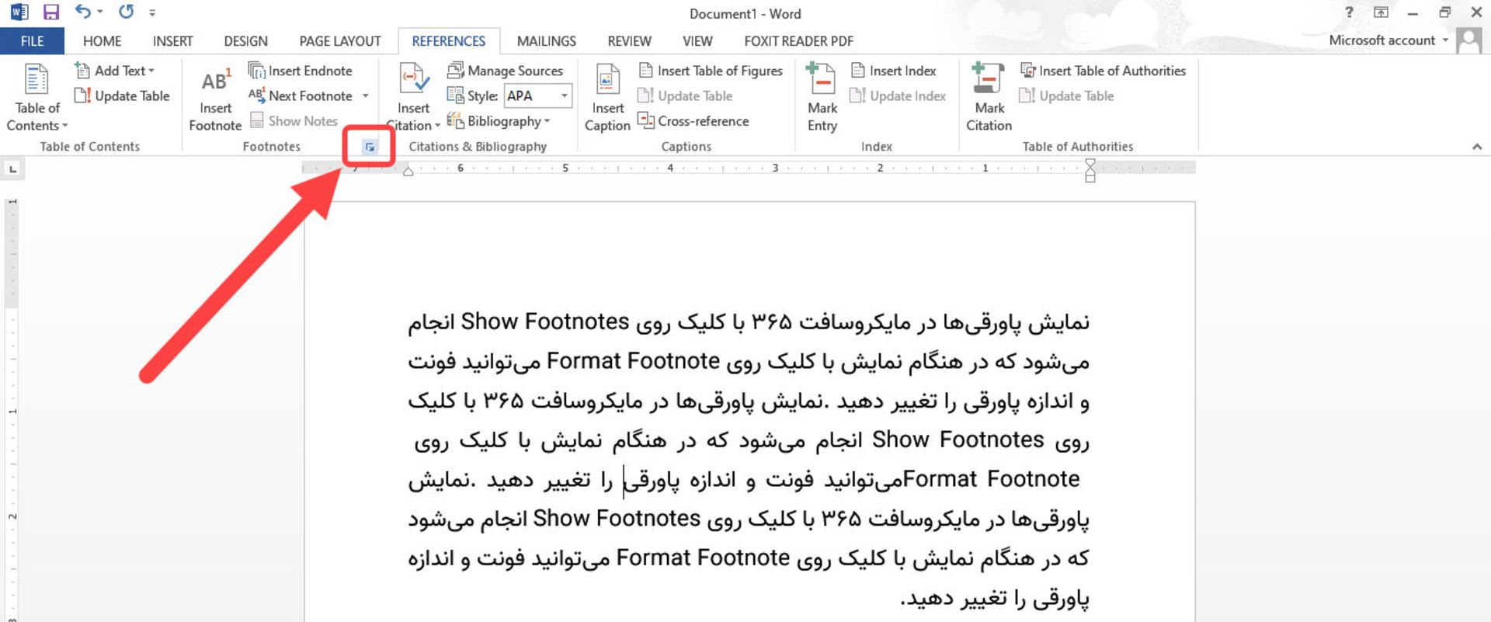Click Update Table in the Table of Authorities group

click(x=1067, y=96)
